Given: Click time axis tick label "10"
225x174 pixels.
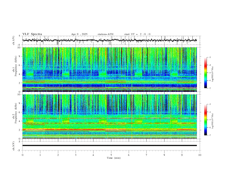Looking at the screenshot, I should pos(200,155).
